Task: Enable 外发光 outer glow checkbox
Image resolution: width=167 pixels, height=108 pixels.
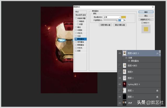Action: pyautogui.click(x=76, y=48)
